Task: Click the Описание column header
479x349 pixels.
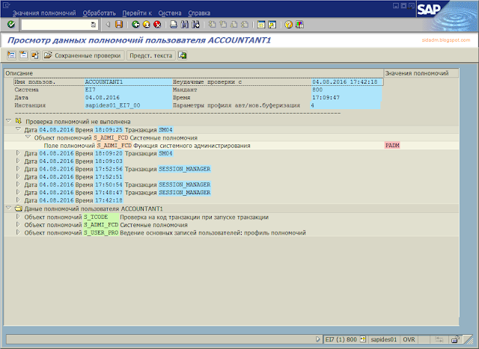Action: (x=194, y=73)
